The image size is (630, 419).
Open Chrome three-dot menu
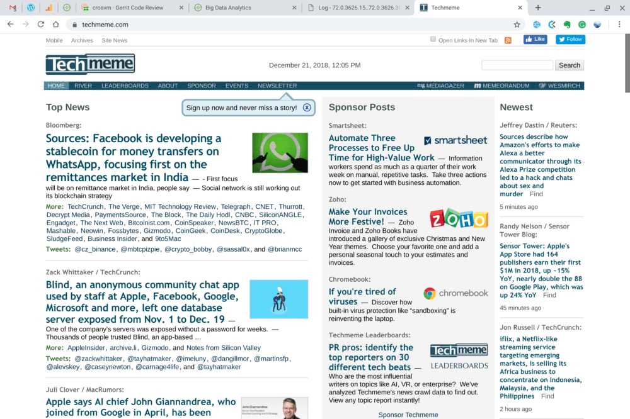pos(619,25)
